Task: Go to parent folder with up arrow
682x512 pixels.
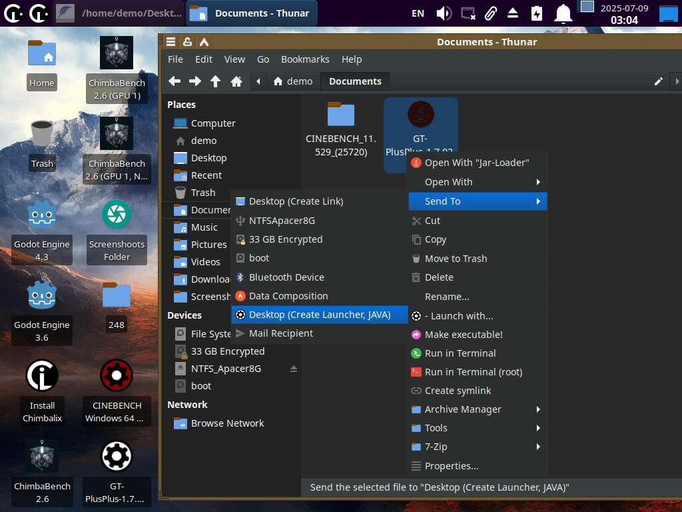Action: [x=215, y=81]
